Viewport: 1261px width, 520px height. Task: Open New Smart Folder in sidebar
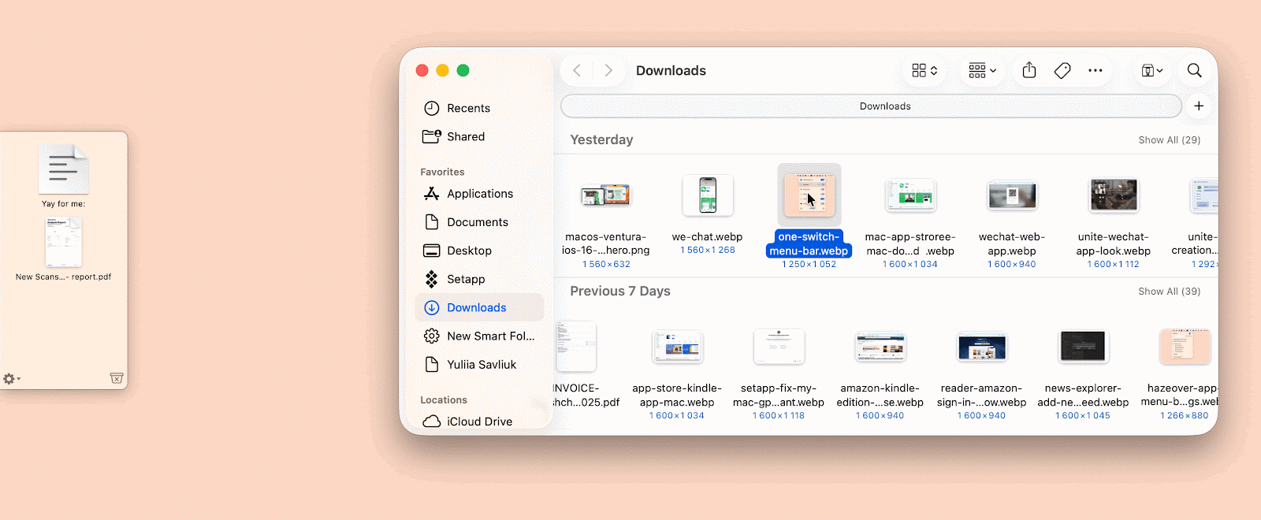479,336
